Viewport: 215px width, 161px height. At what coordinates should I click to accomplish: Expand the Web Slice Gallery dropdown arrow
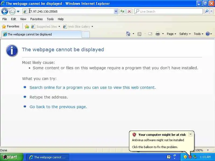coord(92,26)
